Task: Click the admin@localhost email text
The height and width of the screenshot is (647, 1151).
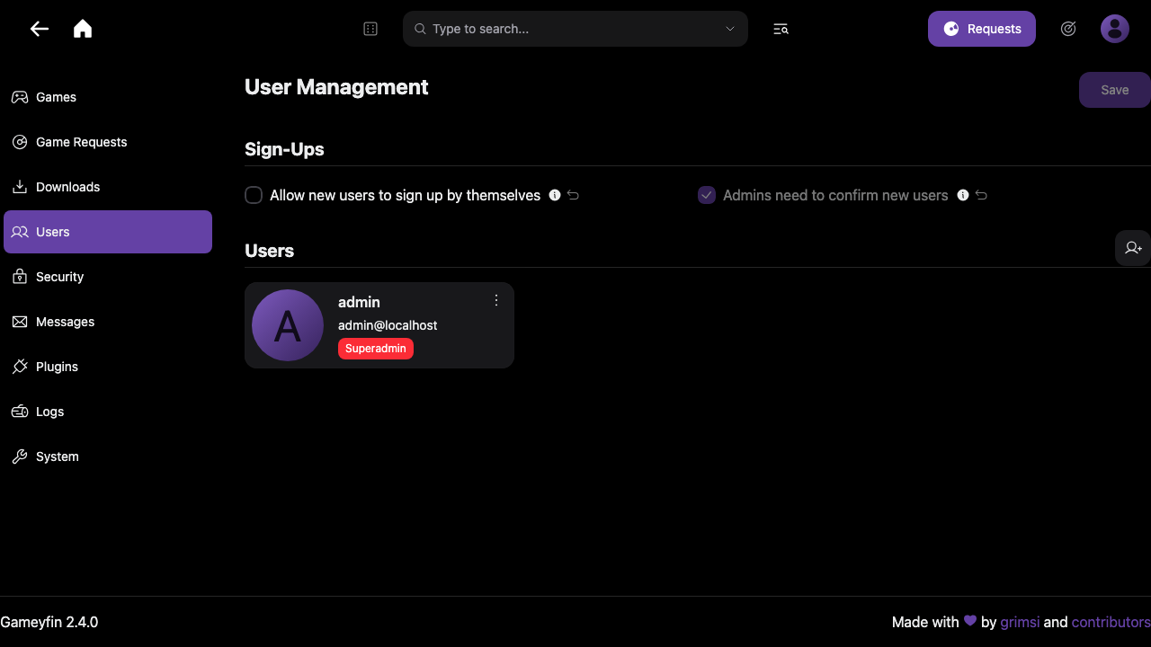Action: (388, 325)
